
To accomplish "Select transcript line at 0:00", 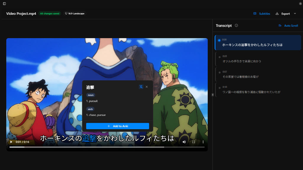I will [258, 43].
